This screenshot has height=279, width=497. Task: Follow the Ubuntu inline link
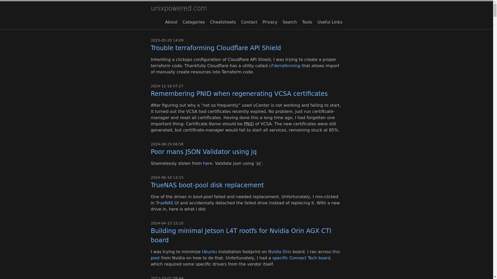tap(209, 252)
